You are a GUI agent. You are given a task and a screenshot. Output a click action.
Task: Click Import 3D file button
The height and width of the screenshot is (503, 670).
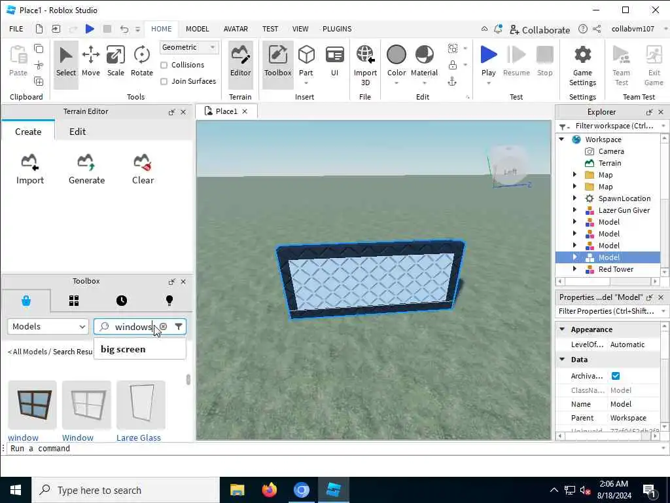pyautogui.click(x=365, y=65)
